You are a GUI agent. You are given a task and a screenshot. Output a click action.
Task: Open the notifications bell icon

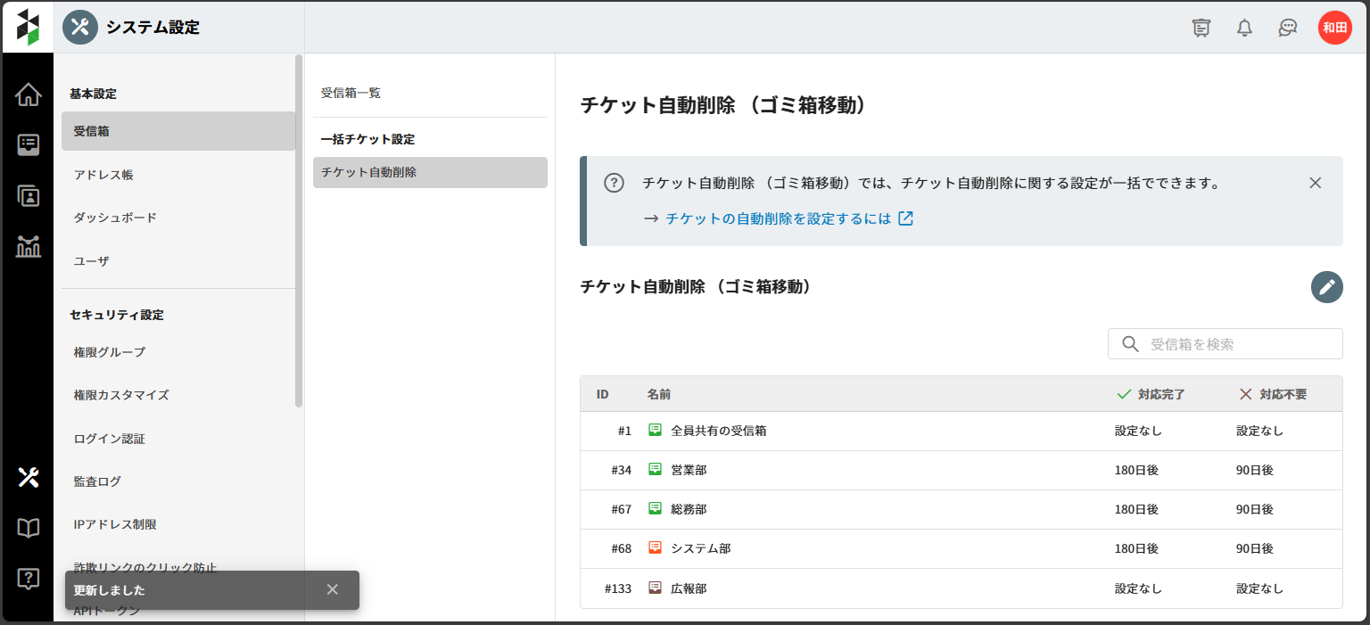(1244, 28)
